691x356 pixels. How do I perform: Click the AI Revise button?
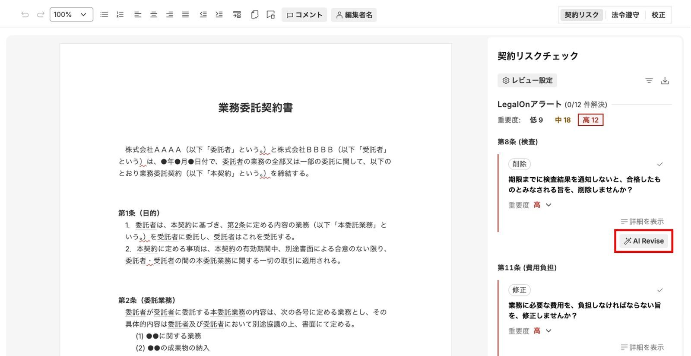644,241
